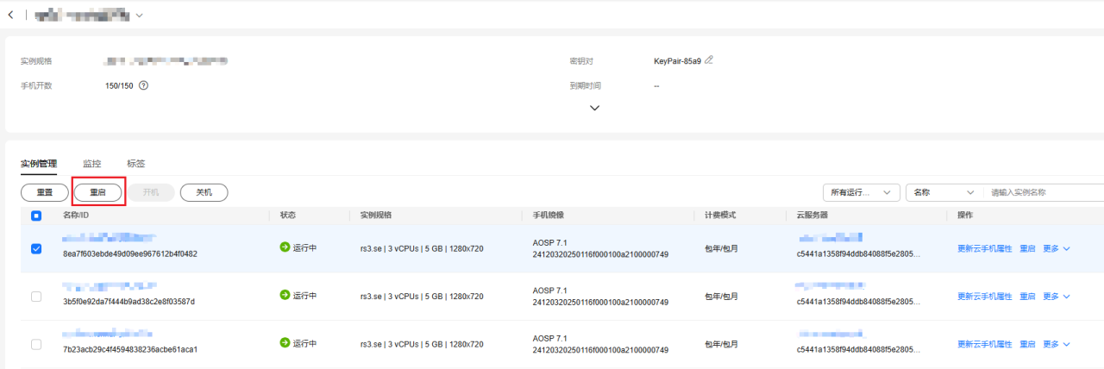Viewport: 1104px width, 369px height.
Task: Check the second instance row checkbox
Action: tap(36, 296)
